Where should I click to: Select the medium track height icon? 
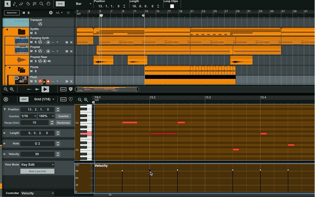[37, 89]
